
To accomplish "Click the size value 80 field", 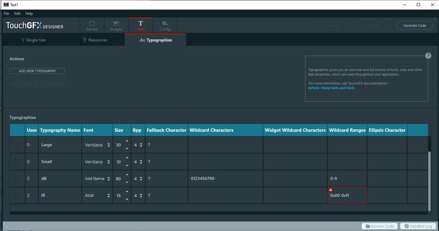I will tap(119, 178).
